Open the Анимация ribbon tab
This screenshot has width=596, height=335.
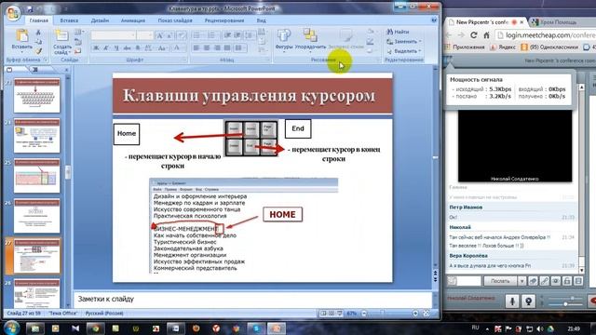[x=132, y=20]
